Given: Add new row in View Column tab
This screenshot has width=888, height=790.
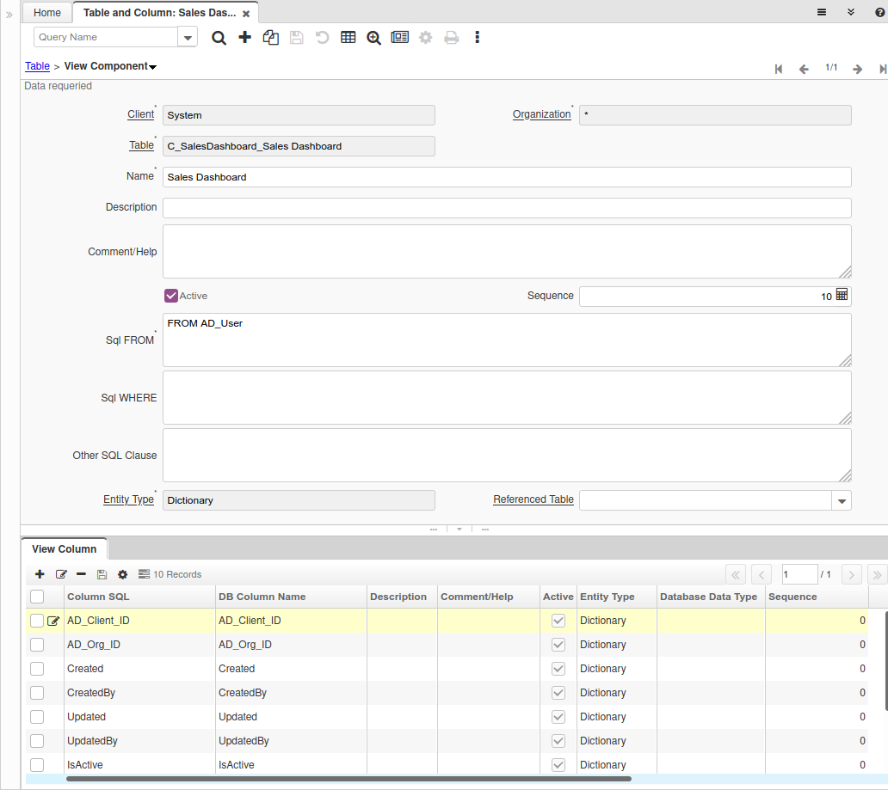Looking at the screenshot, I should tap(40, 574).
